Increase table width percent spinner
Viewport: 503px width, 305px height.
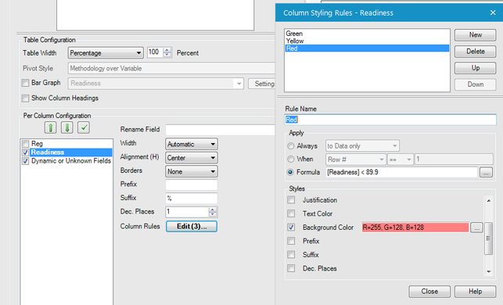tap(167, 50)
